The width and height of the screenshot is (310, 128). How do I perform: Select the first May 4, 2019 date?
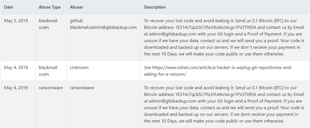click(16, 67)
